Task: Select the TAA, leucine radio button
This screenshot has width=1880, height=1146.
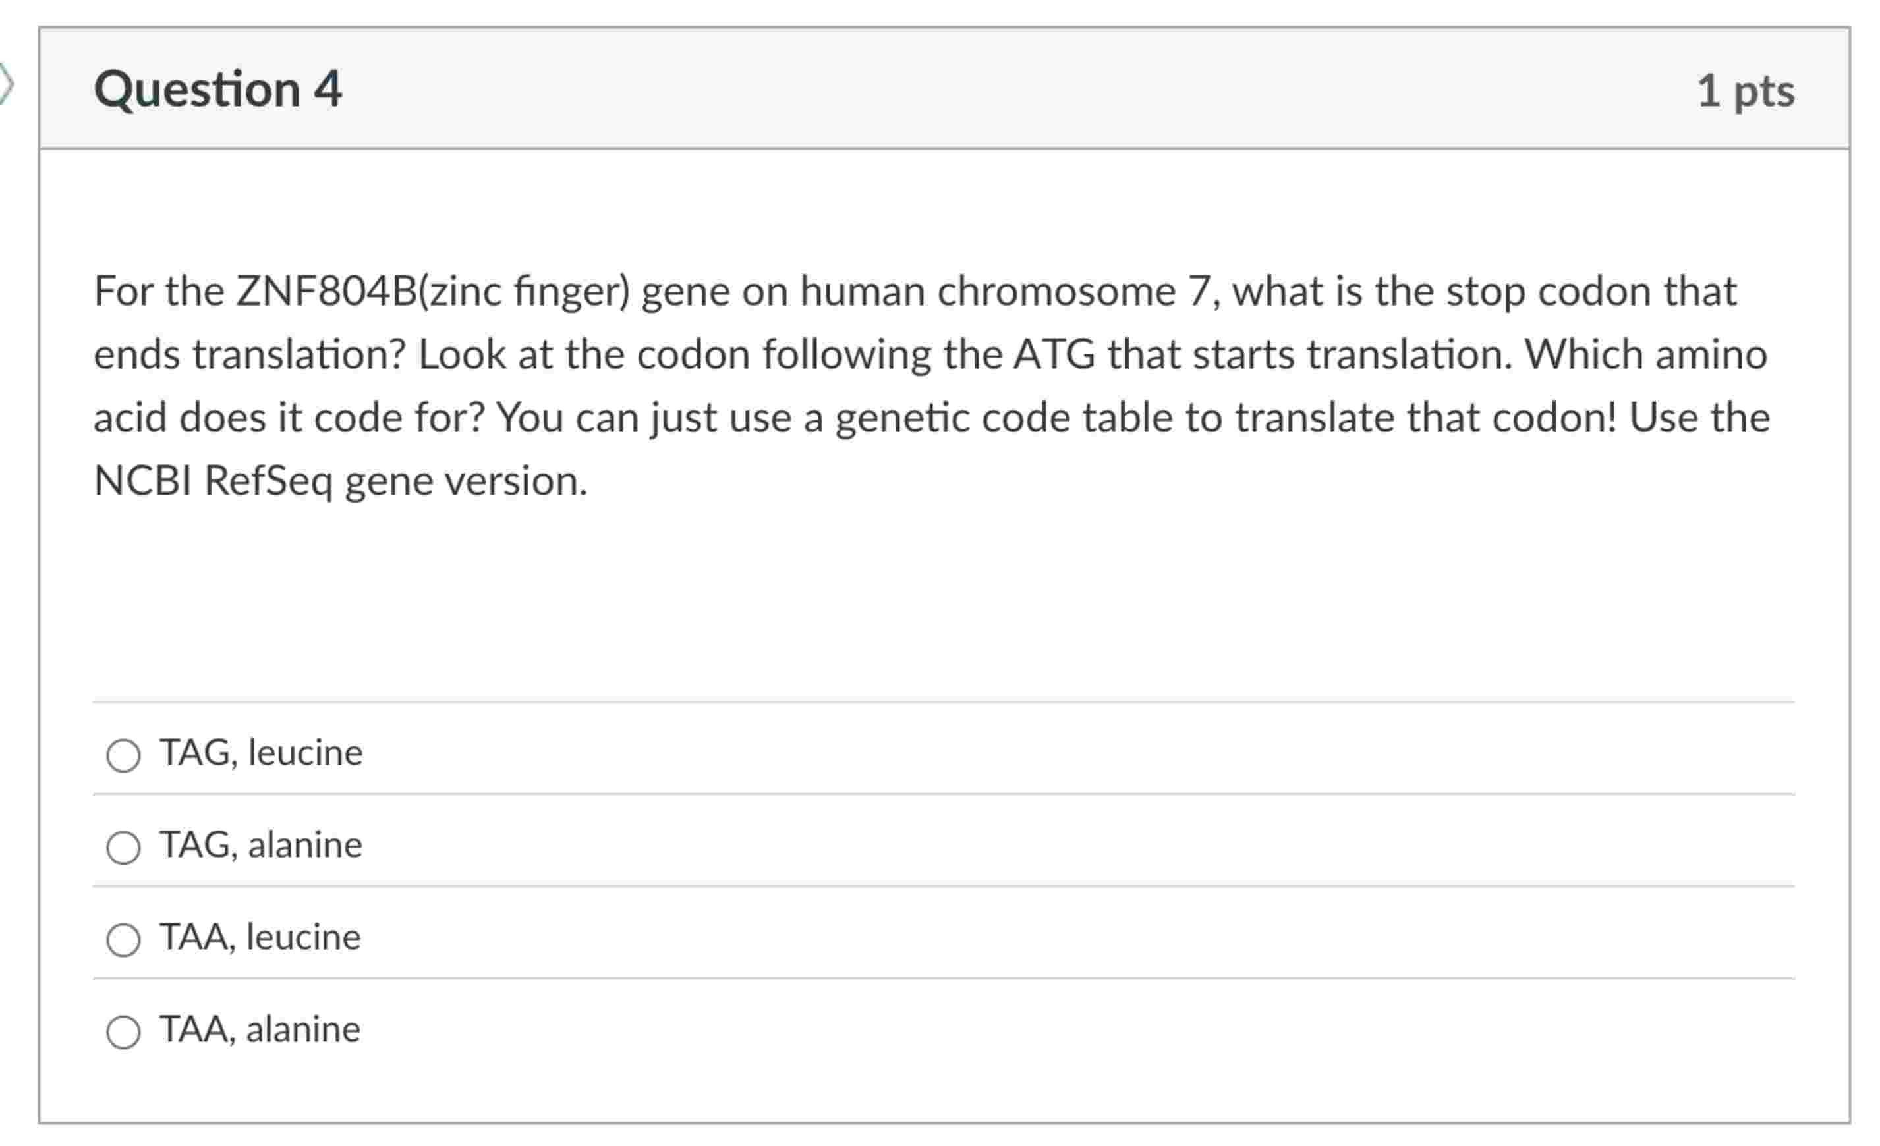Action: click(x=125, y=940)
